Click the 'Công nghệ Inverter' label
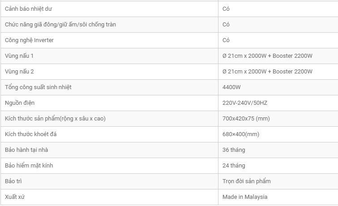Screen dimensions: 338x206 click(x=29, y=40)
